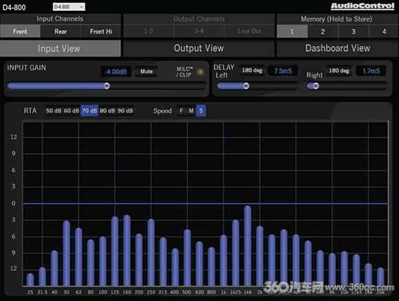Viewport: 399px width, 301px height.
Task: Select the Front Hi input channel
Action: 100,32
